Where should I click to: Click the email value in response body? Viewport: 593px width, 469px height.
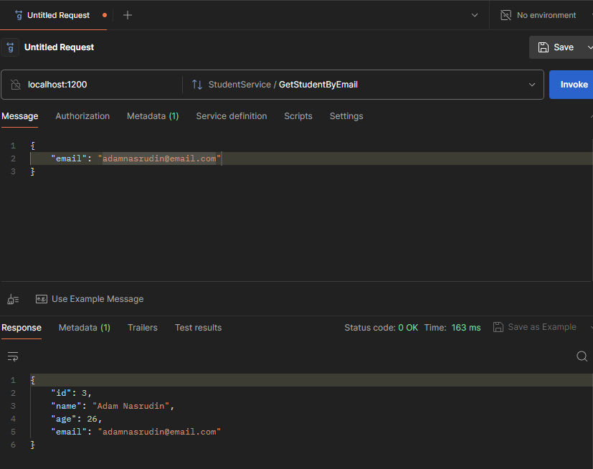point(159,432)
